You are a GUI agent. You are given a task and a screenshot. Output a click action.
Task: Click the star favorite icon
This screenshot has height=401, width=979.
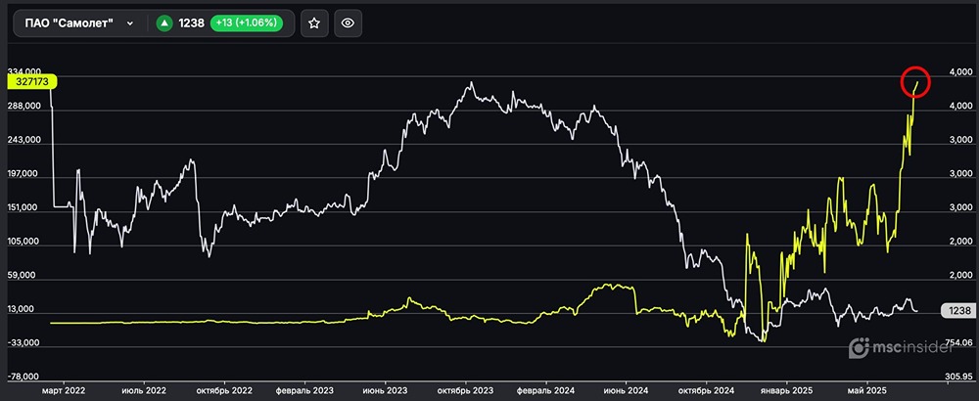[313, 23]
